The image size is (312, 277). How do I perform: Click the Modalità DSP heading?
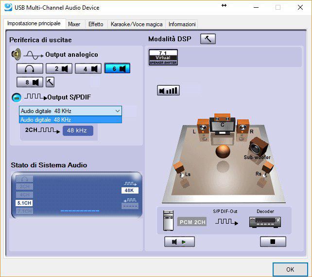(170, 39)
